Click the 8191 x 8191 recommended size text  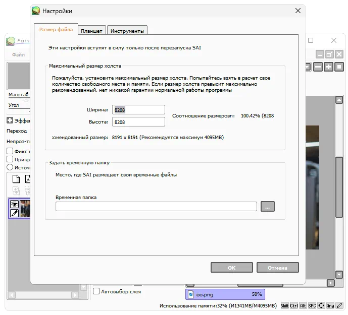pos(125,138)
